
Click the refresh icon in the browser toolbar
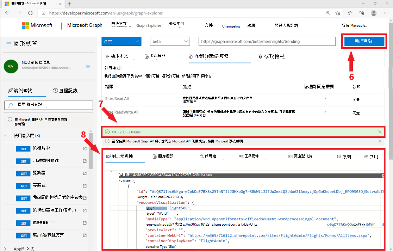[x=30, y=12]
